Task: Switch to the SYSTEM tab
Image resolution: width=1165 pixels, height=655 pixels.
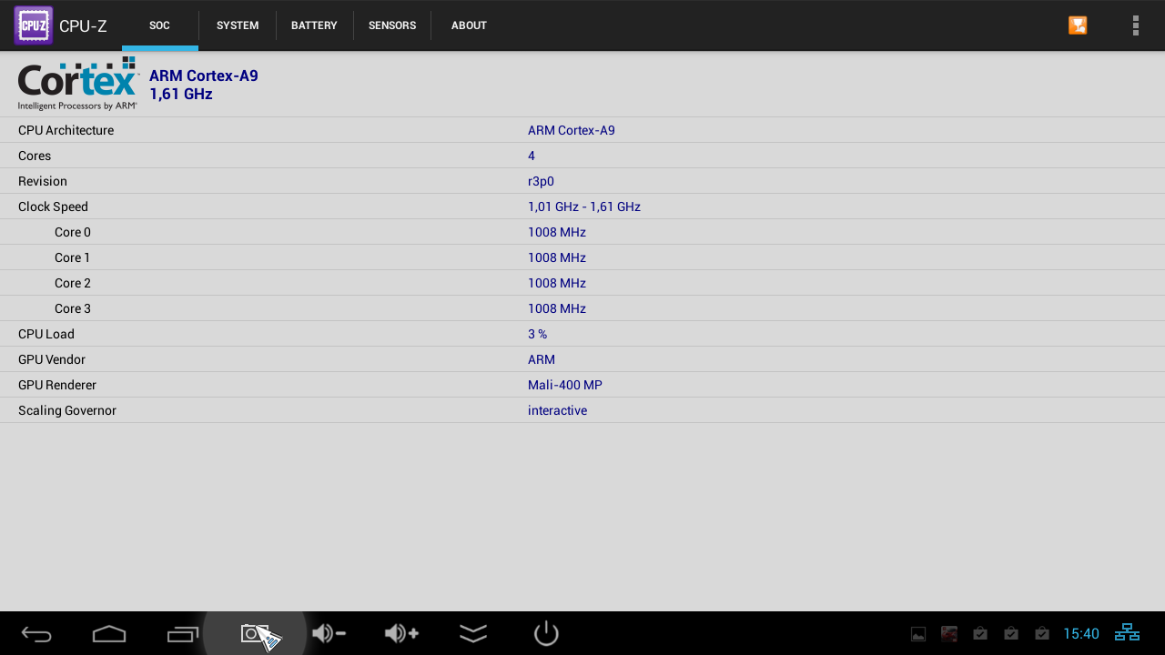Action: coord(238,25)
